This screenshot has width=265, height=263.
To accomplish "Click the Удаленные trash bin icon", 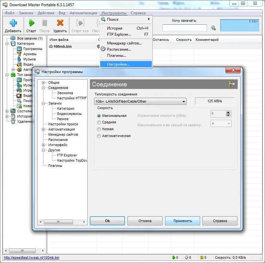I will tap(13, 121).
